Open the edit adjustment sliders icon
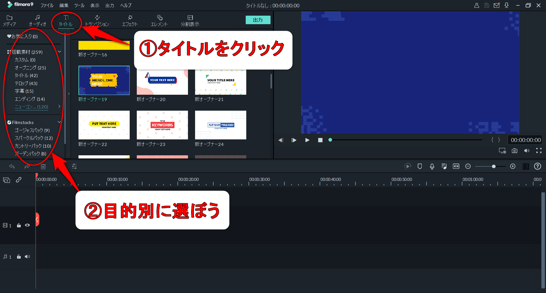Image resolution: width=546 pixels, height=293 pixels. click(x=74, y=166)
